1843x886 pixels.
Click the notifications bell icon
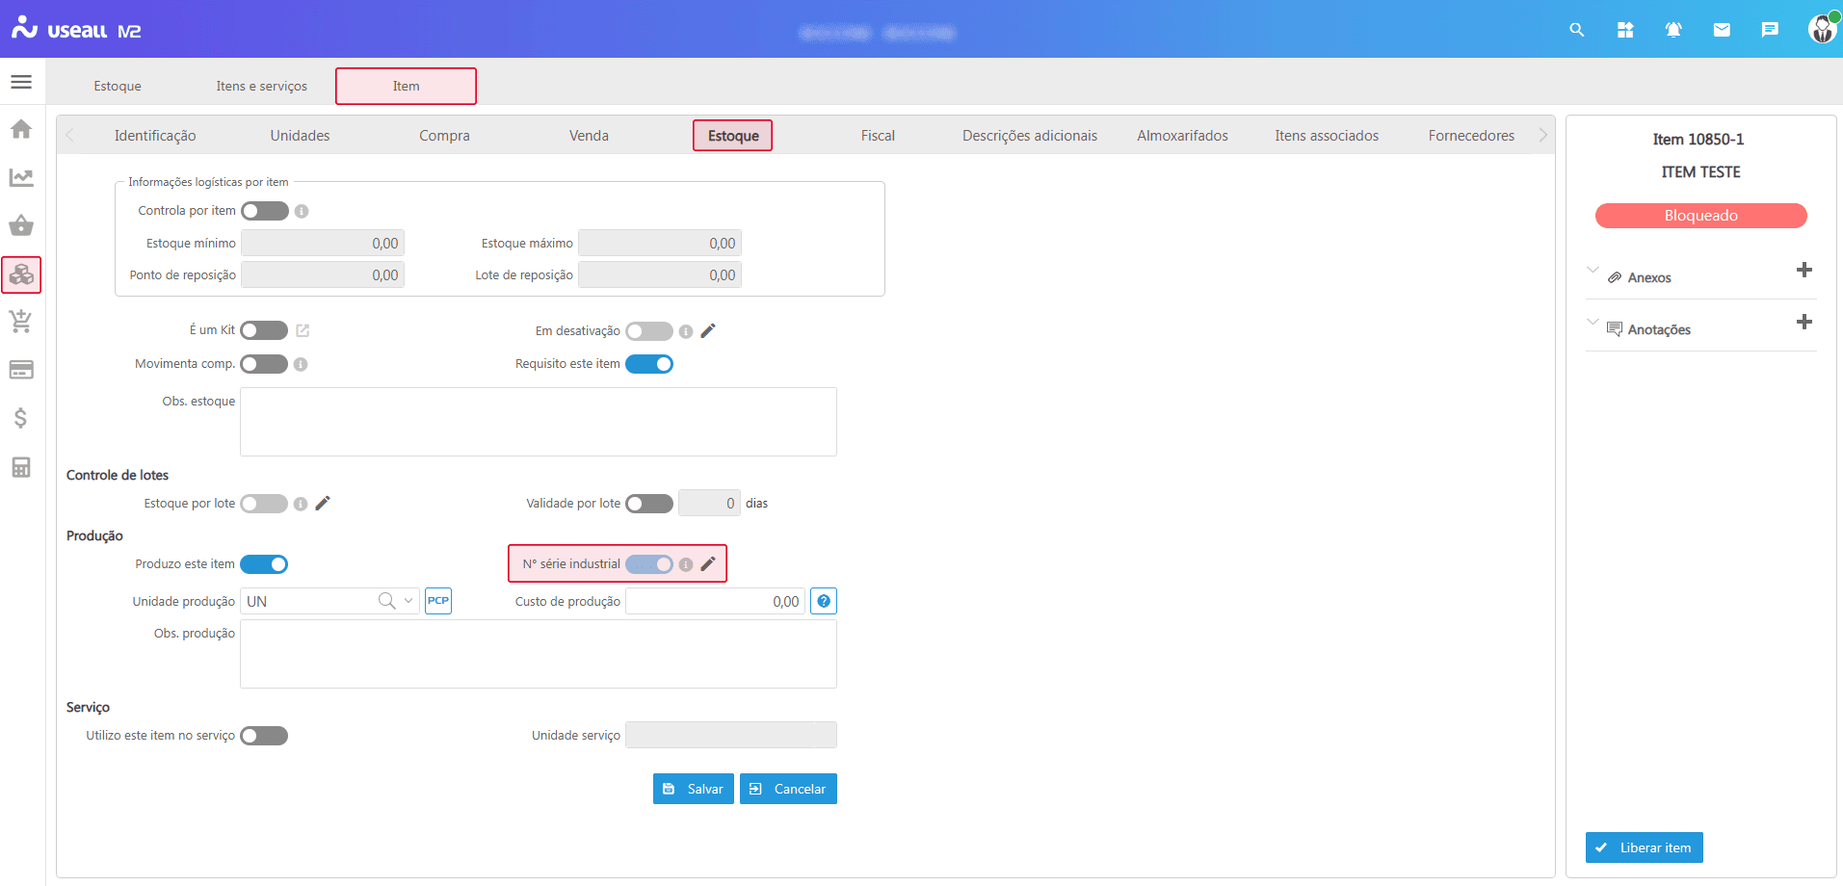click(x=1673, y=30)
